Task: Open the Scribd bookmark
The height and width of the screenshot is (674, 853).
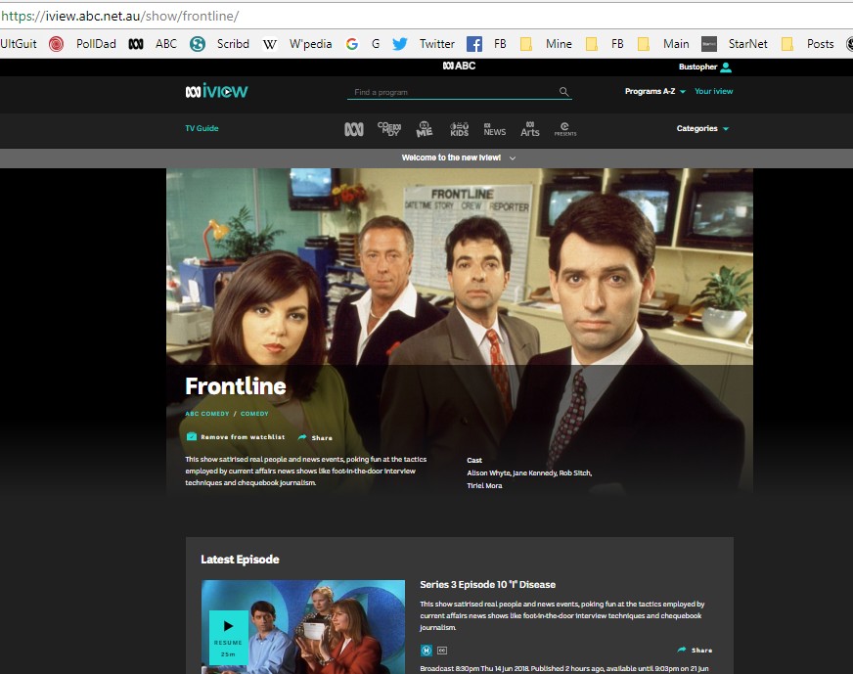Action: click(x=219, y=44)
